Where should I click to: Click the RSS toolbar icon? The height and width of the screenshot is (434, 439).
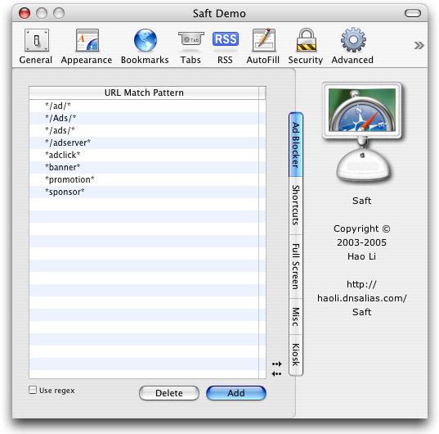(226, 39)
